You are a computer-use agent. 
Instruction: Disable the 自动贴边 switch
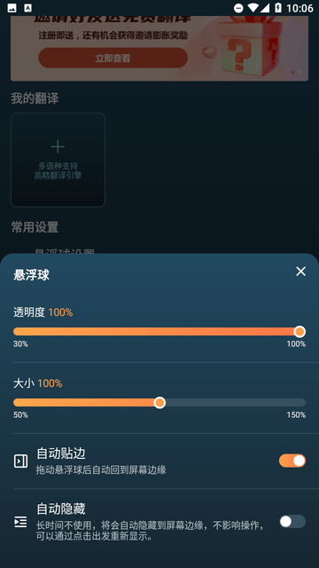pos(292,461)
